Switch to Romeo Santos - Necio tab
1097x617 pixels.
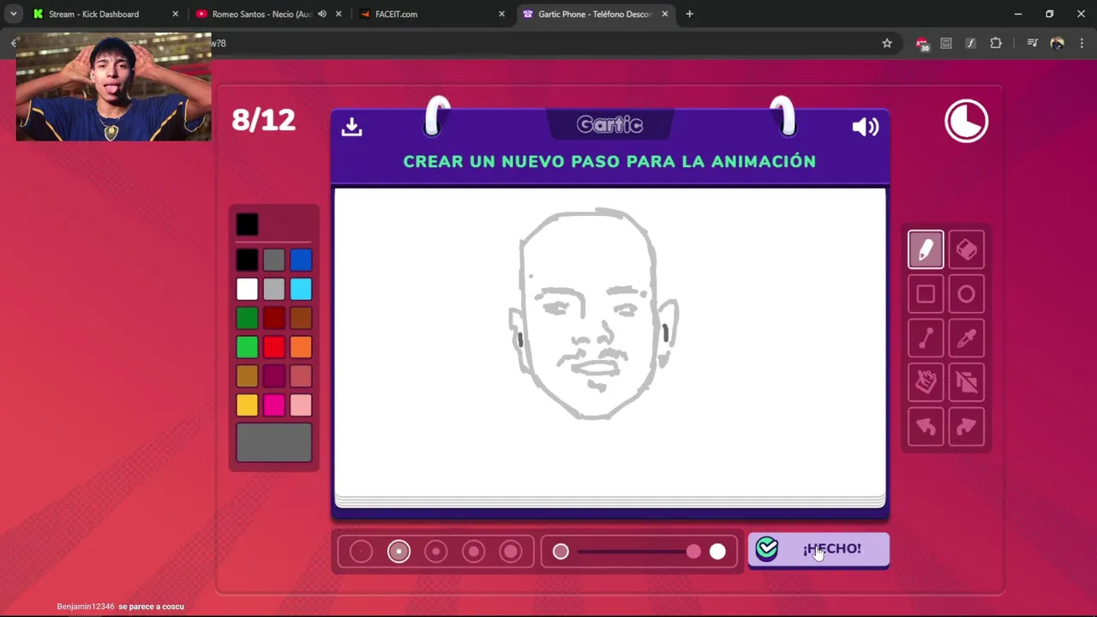[267, 14]
